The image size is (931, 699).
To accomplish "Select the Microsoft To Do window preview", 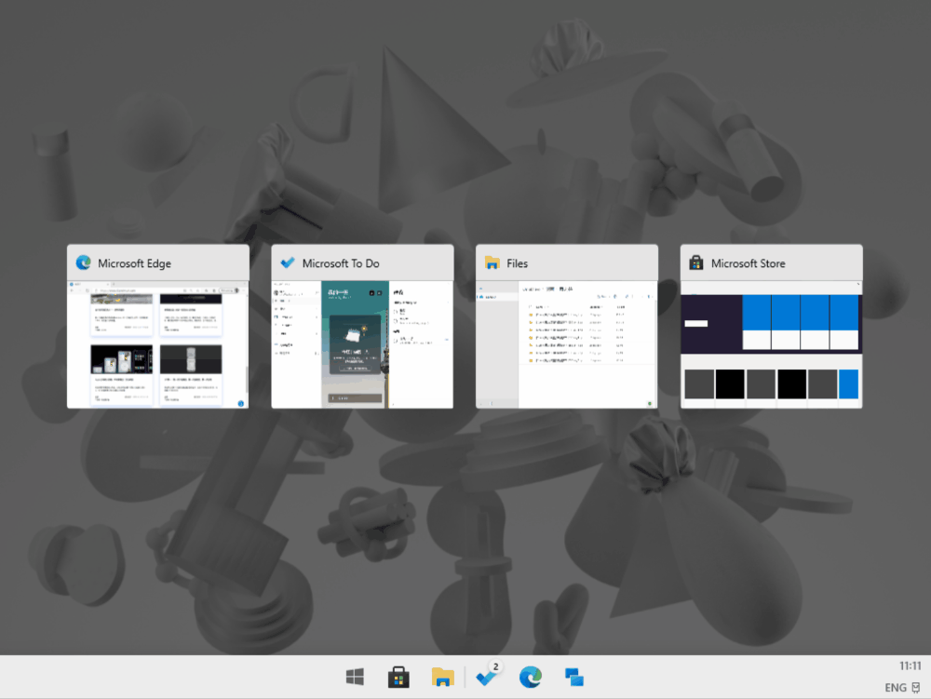I will point(362,343).
